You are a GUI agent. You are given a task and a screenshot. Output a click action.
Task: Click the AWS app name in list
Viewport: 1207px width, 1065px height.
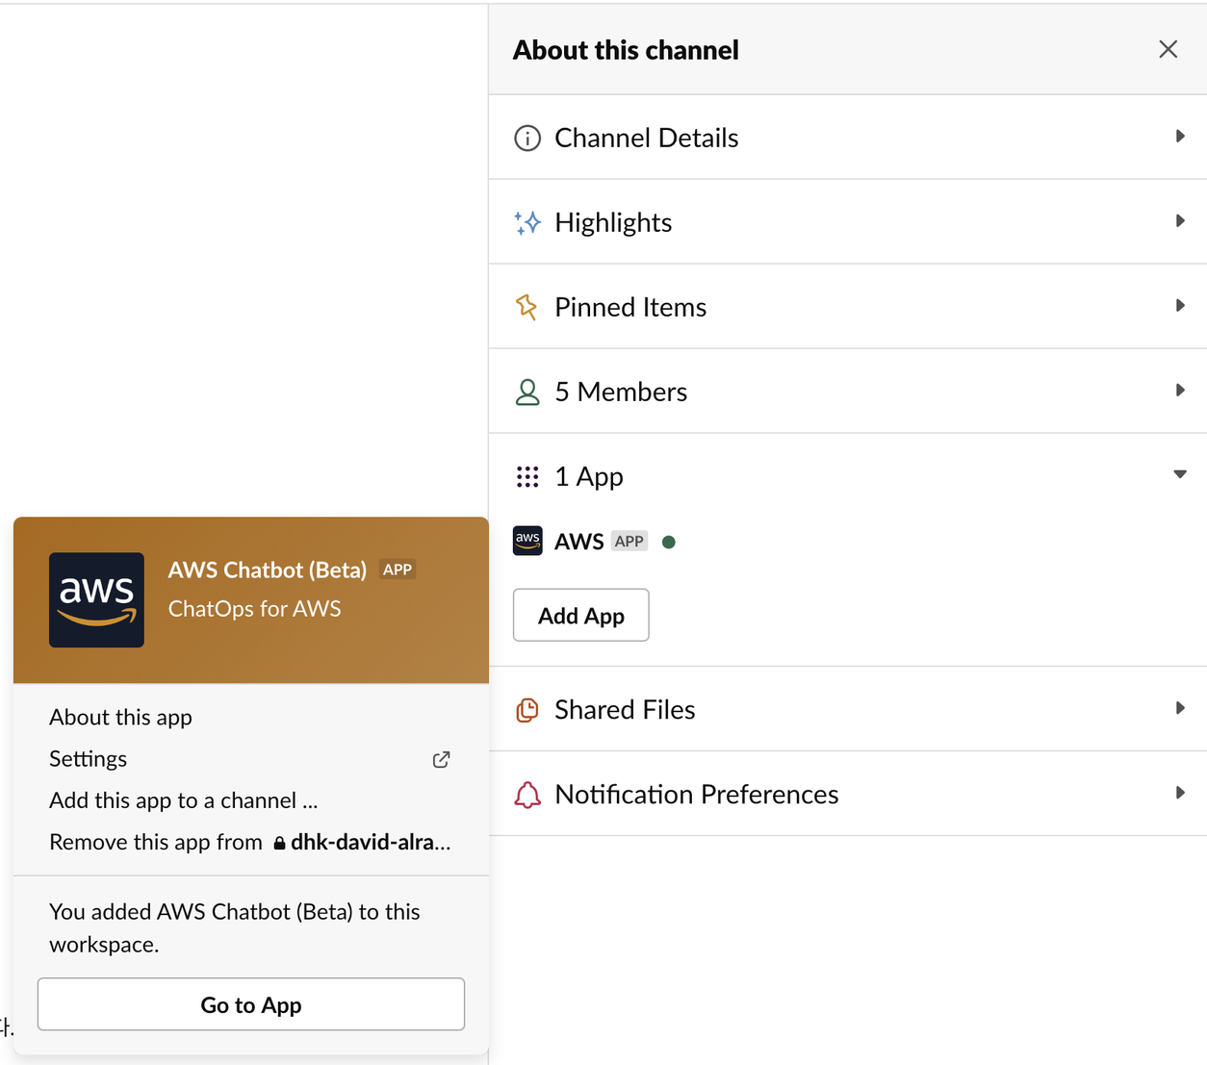pyautogui.click(x=578, y=542)
